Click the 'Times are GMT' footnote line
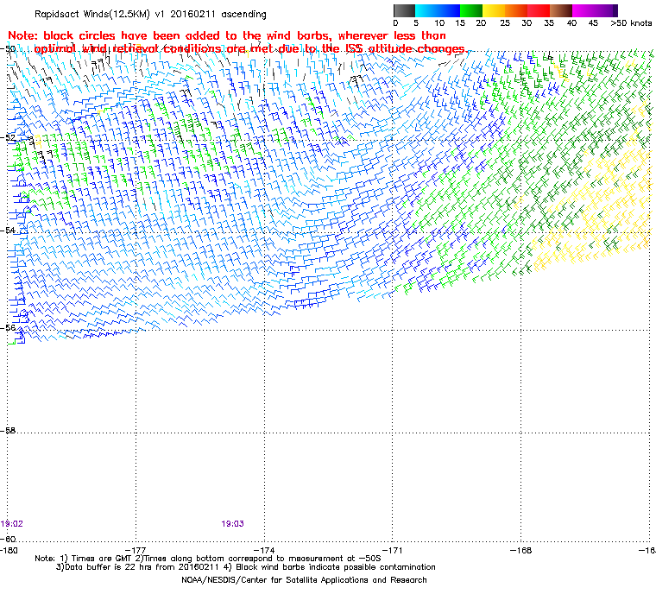This screenshot has width=656, height=594. pyautogui.click(x=208, y=559)
